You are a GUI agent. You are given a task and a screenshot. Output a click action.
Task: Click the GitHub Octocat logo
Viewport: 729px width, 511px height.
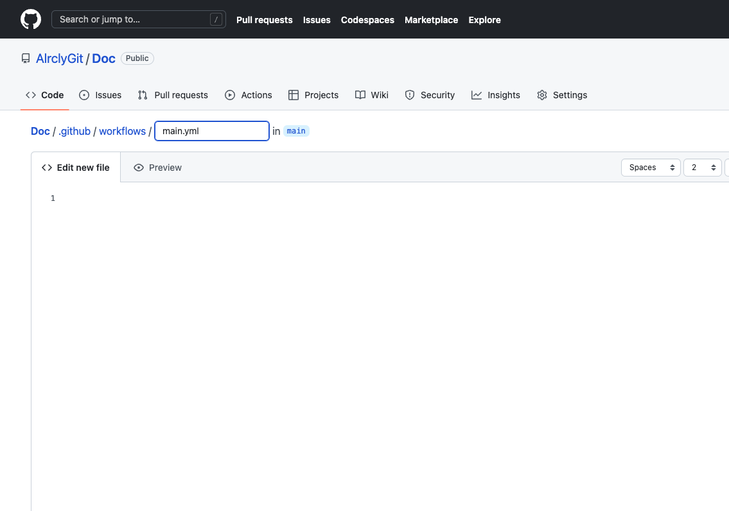(31, 19)
